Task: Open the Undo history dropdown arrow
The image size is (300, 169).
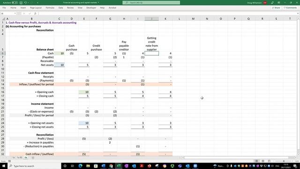Action: [28, 3]
